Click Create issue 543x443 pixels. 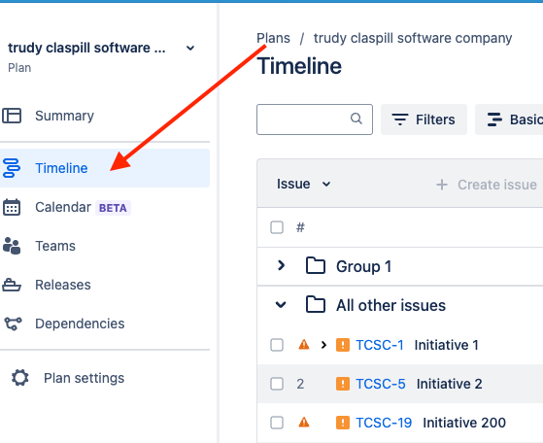tap(487, 185)
